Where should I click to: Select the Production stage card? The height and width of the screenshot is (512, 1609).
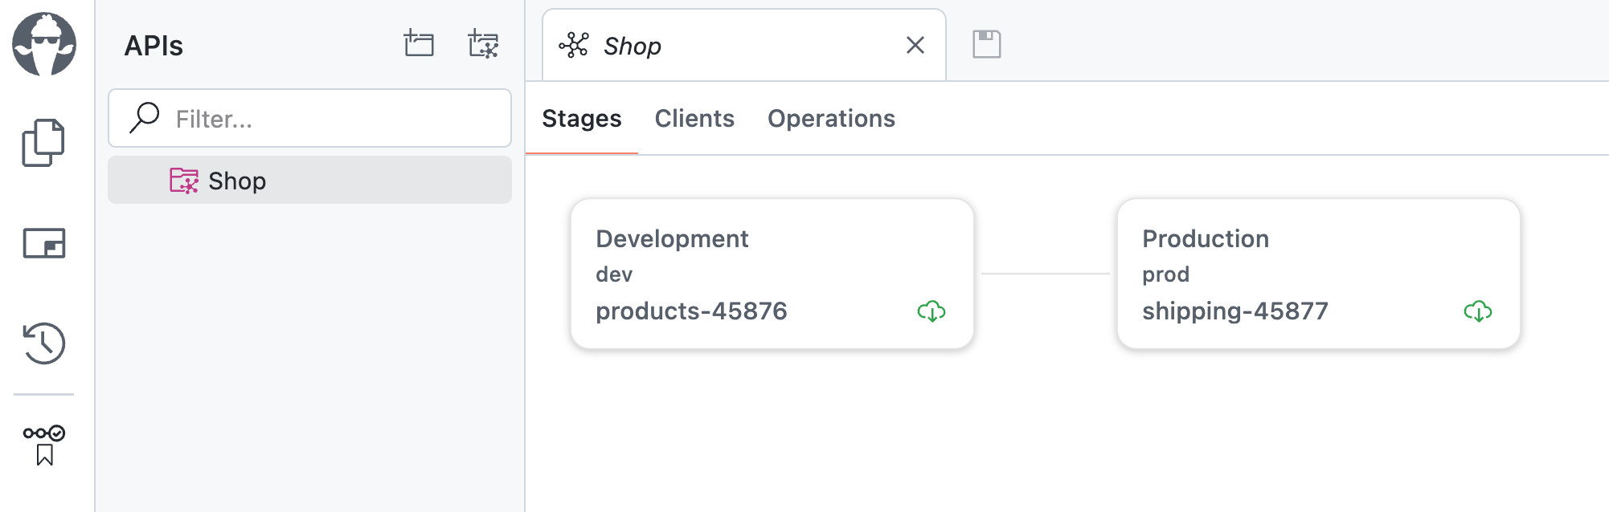click(x=1319, y=274)
